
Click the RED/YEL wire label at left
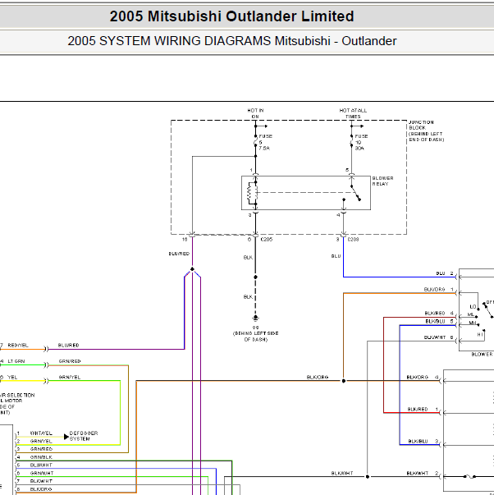point(18,345)
